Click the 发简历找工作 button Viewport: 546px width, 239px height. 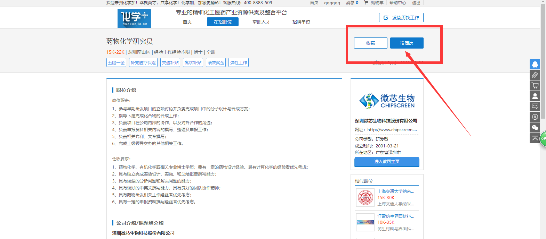pos(401,18)
